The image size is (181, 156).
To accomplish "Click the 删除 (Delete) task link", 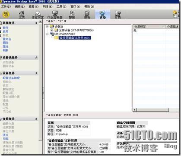I will click(x=6, y=43).
